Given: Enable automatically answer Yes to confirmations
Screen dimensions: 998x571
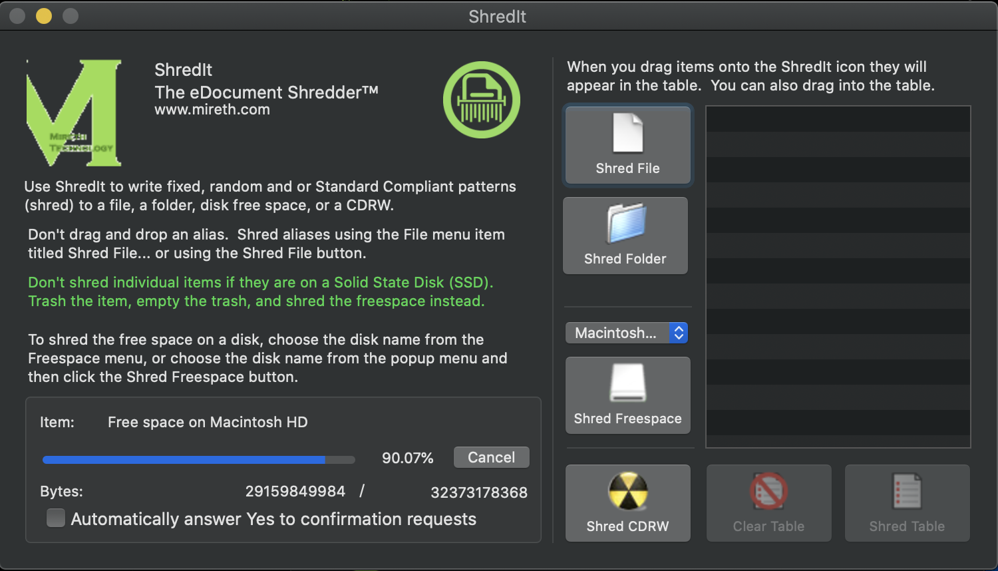Looking at the screenshot, I should pyautogui.click(x=56, y=518).
